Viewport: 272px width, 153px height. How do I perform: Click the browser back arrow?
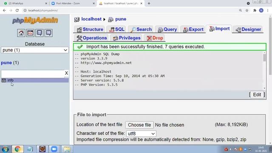click(4, 10)
